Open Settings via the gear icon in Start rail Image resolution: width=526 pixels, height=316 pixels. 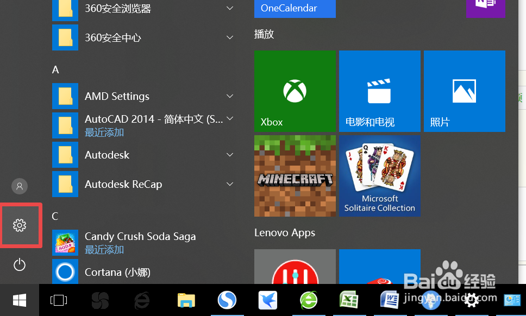[x=20, y=225]
